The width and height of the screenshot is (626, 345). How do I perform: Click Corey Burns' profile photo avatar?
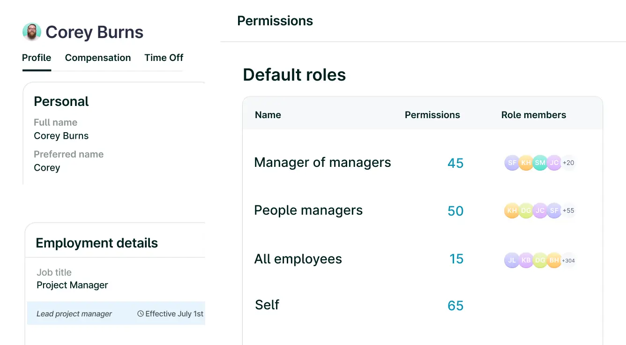[32, 32]
